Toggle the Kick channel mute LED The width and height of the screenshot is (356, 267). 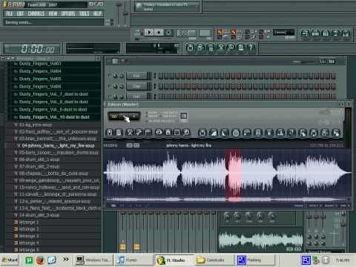click(110, 76)
